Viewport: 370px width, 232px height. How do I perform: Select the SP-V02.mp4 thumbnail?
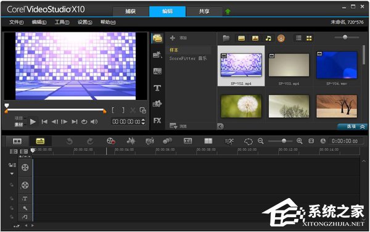click(x=241, y=66)
